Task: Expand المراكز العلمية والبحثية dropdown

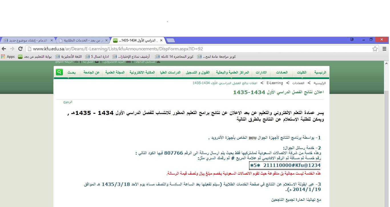Action: tap(232, 73)
